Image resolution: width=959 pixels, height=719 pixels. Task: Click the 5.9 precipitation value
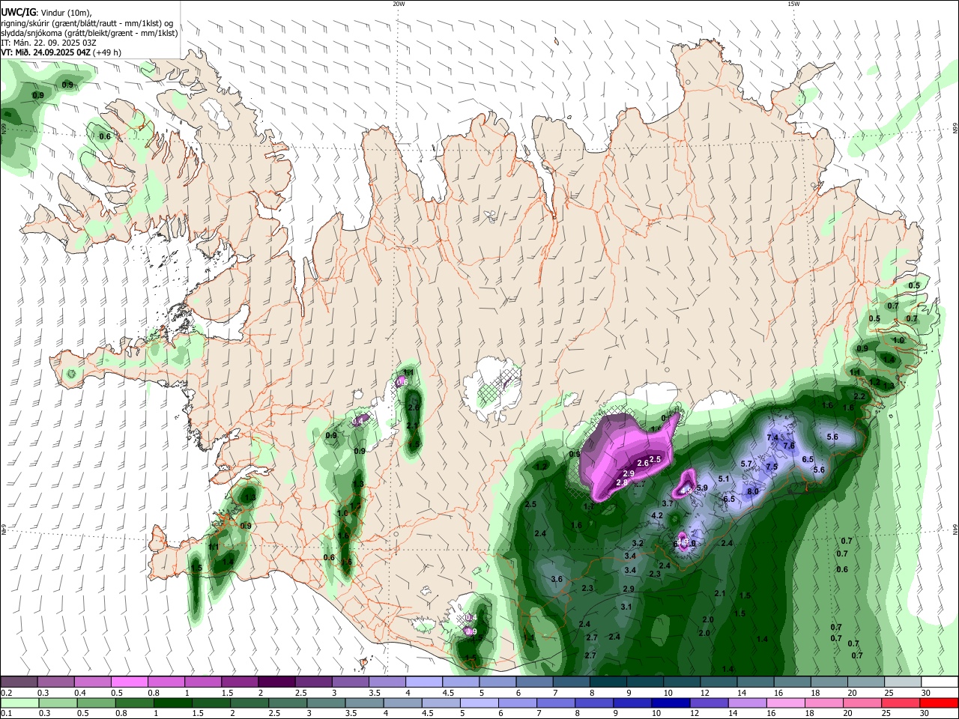tap(702, 488)
